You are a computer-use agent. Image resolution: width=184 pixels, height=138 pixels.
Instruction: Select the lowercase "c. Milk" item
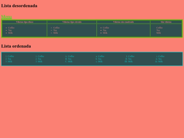[x=99, y=61]
